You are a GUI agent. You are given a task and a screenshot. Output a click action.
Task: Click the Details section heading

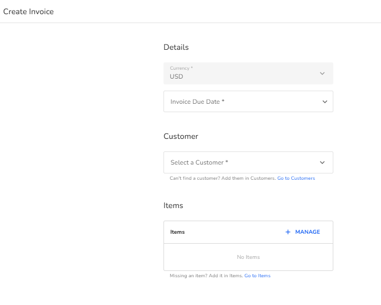point(176,47)
